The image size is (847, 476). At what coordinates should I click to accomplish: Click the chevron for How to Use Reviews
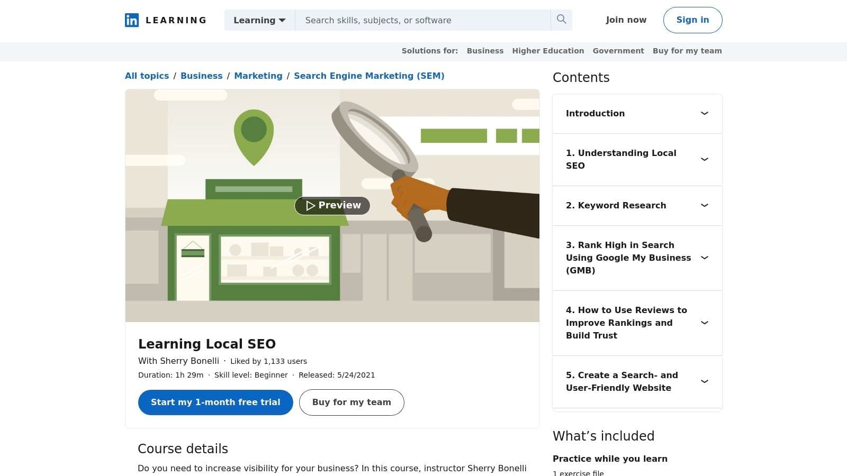[x=705, y=323]
